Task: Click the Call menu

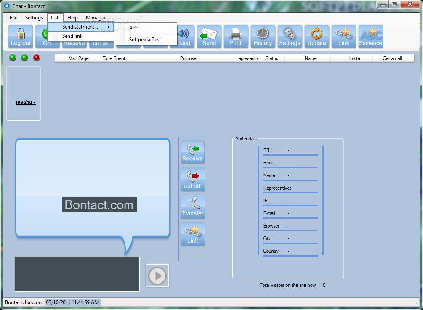Action: click(x=55, y=18)
